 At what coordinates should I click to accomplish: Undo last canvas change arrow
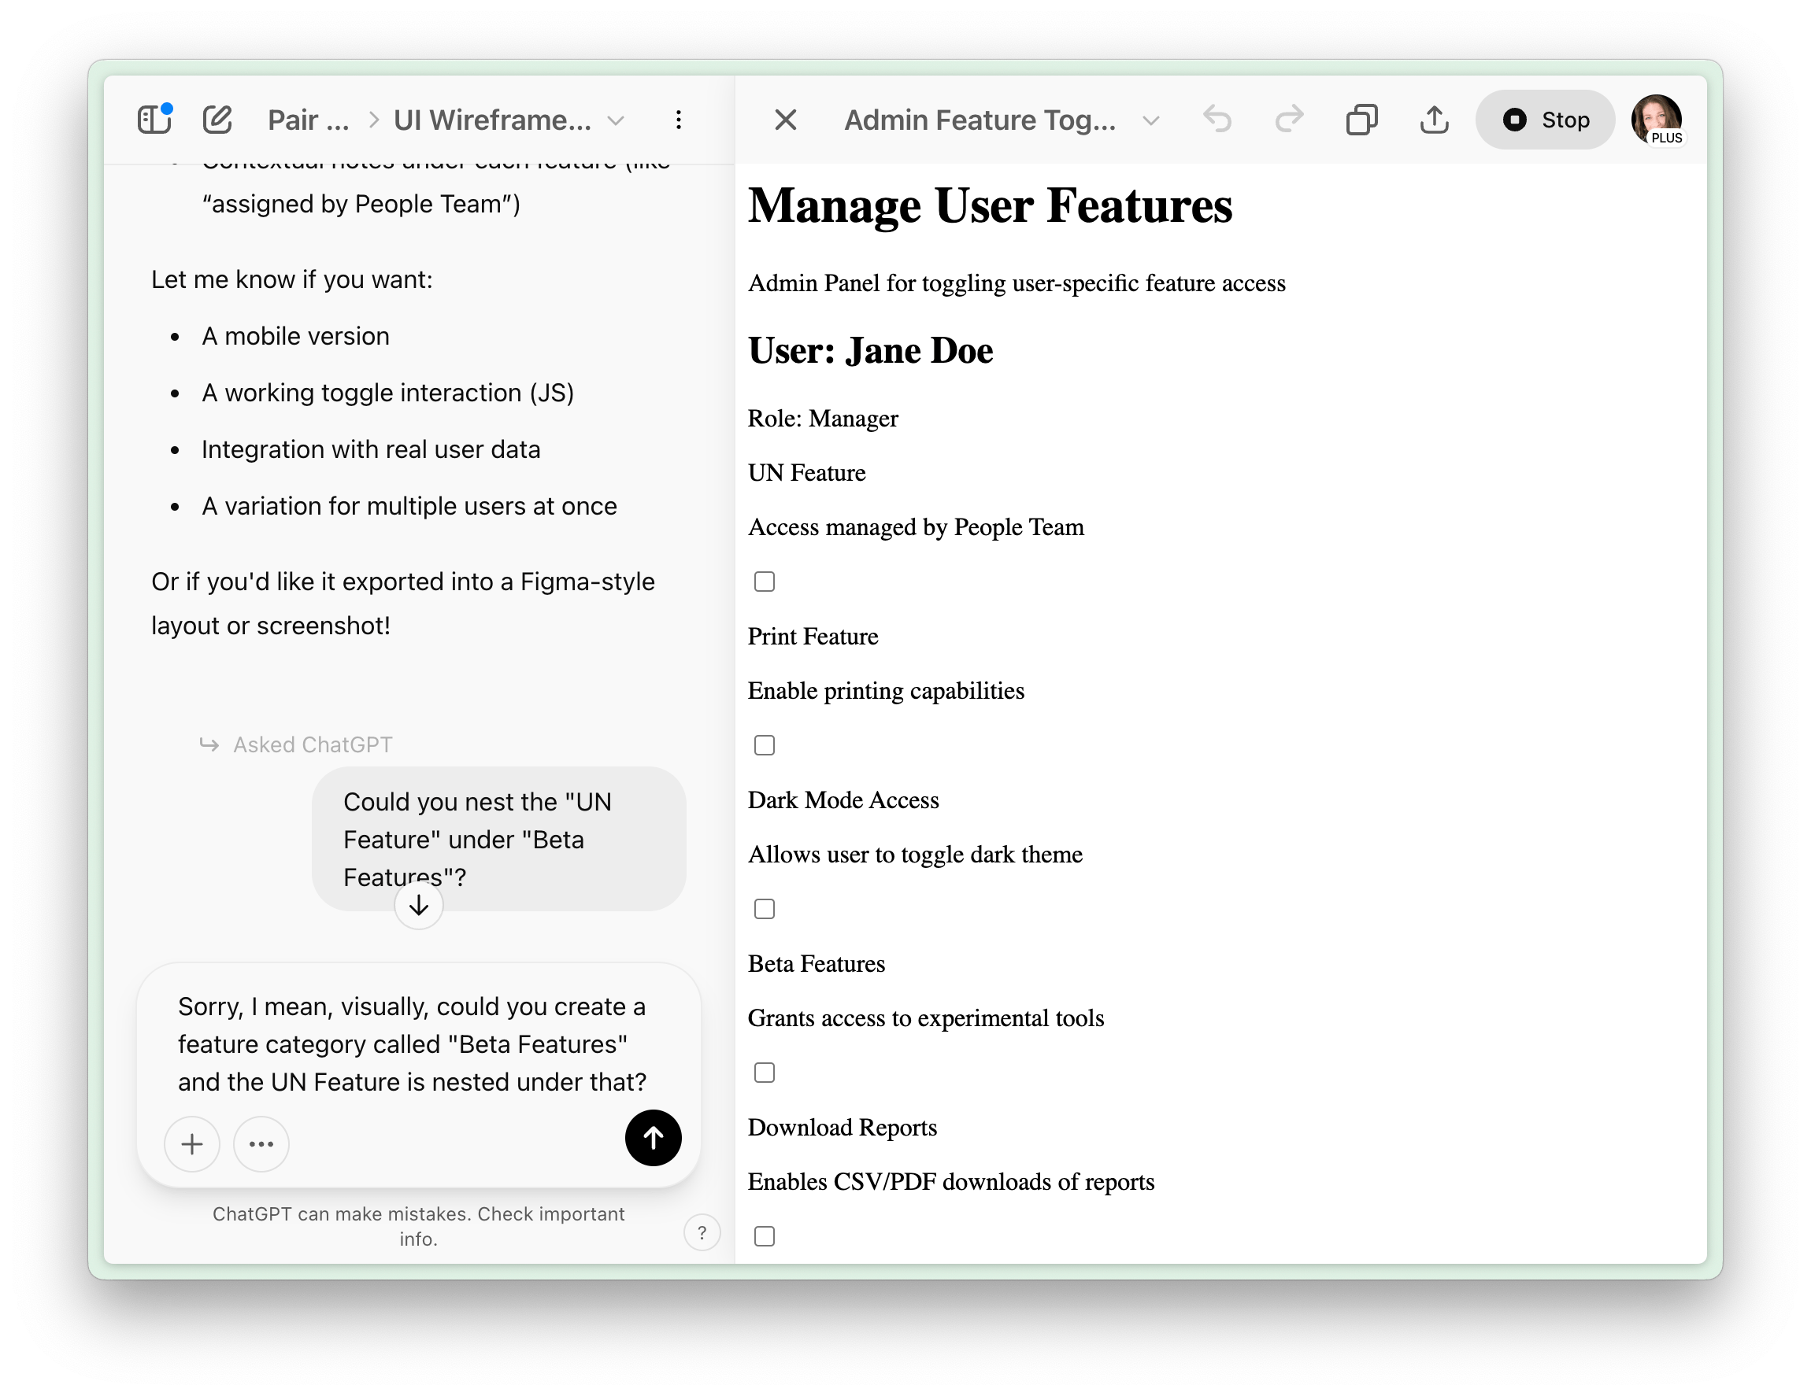1217,120
